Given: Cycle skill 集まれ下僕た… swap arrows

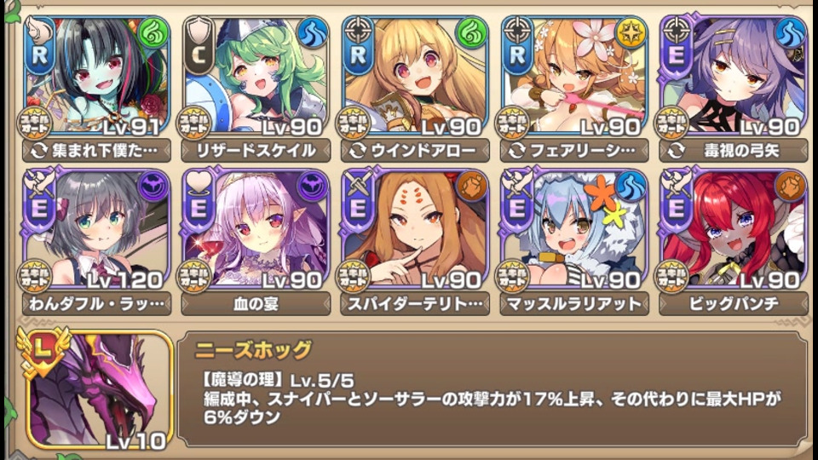Looking at the screenshot, I should click(38, 152).
